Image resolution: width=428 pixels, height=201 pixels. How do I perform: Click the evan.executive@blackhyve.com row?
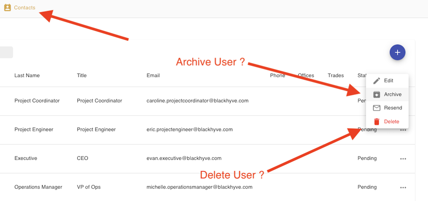207,159
